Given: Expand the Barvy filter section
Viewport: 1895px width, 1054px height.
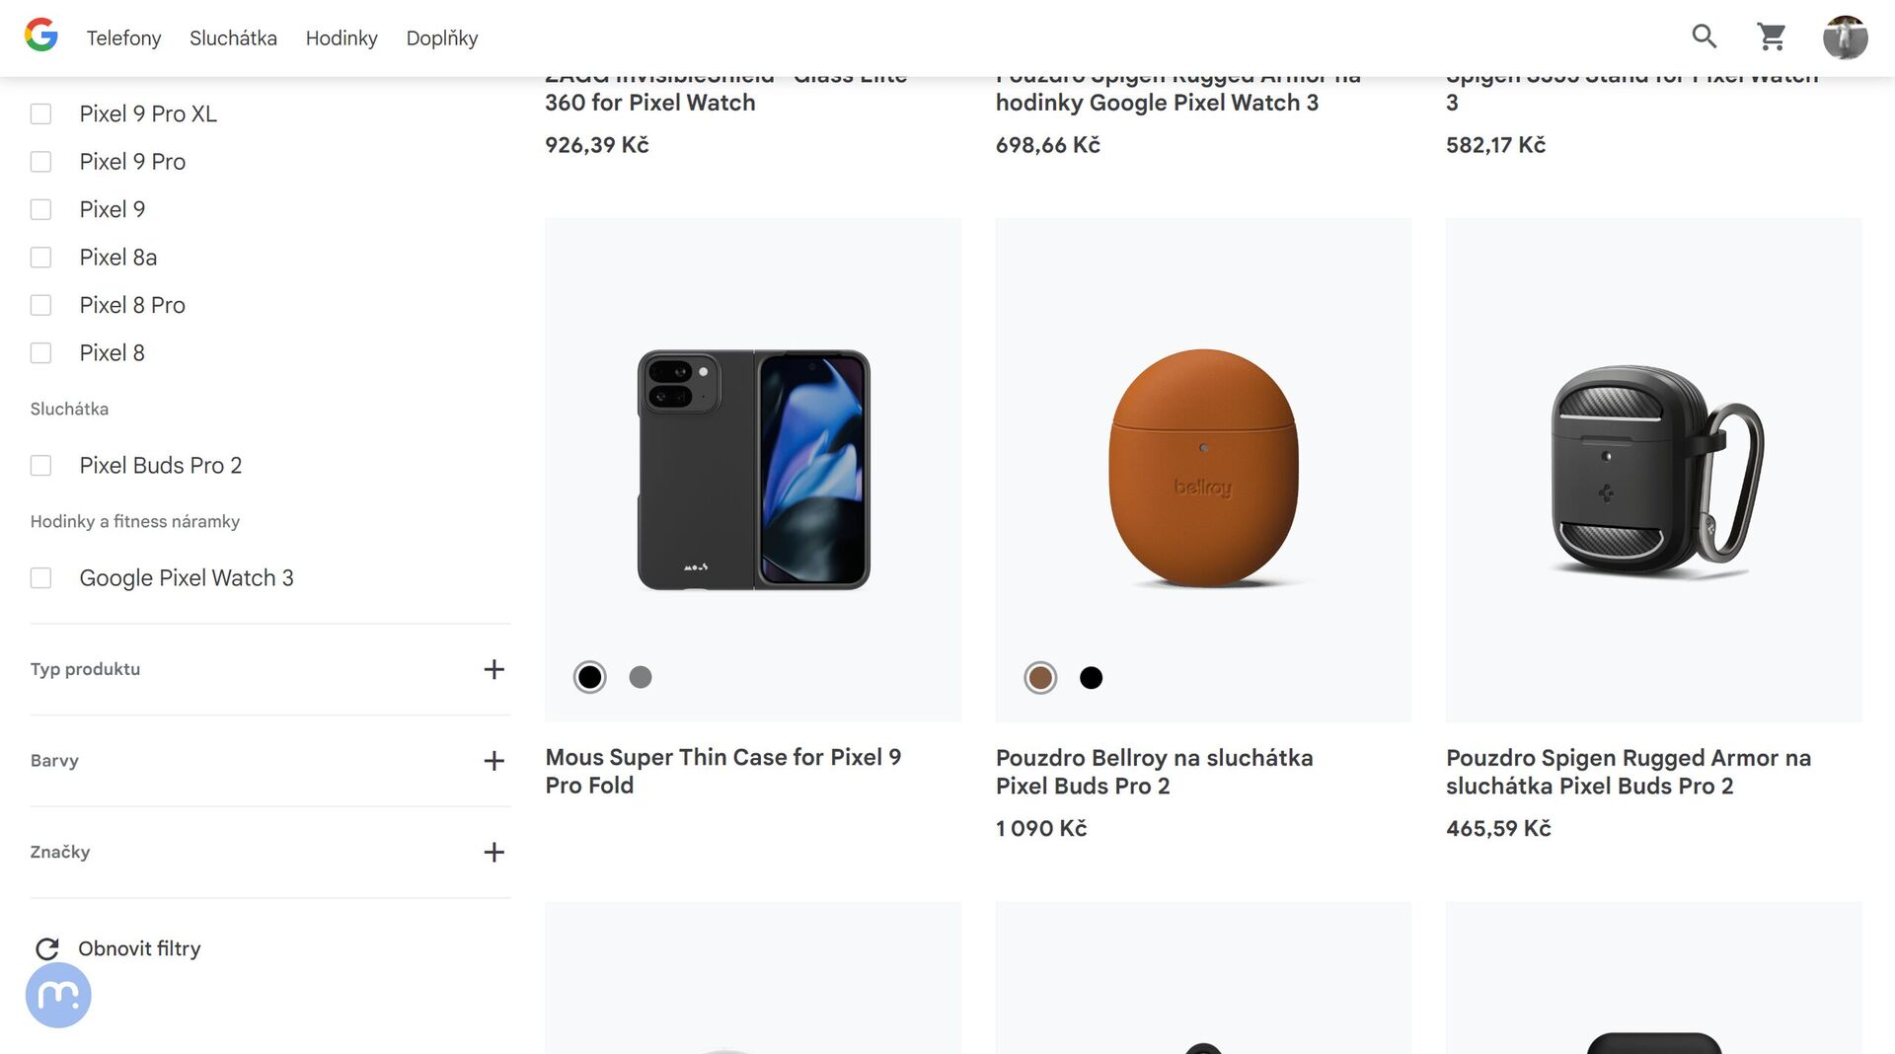Looking at the screenshot, I should tap(493, 761).
